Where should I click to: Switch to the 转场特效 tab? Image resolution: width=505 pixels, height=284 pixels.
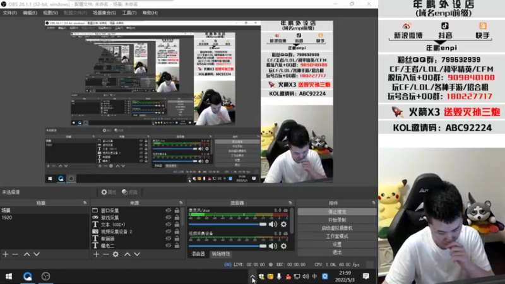click(x=221, y=254)
